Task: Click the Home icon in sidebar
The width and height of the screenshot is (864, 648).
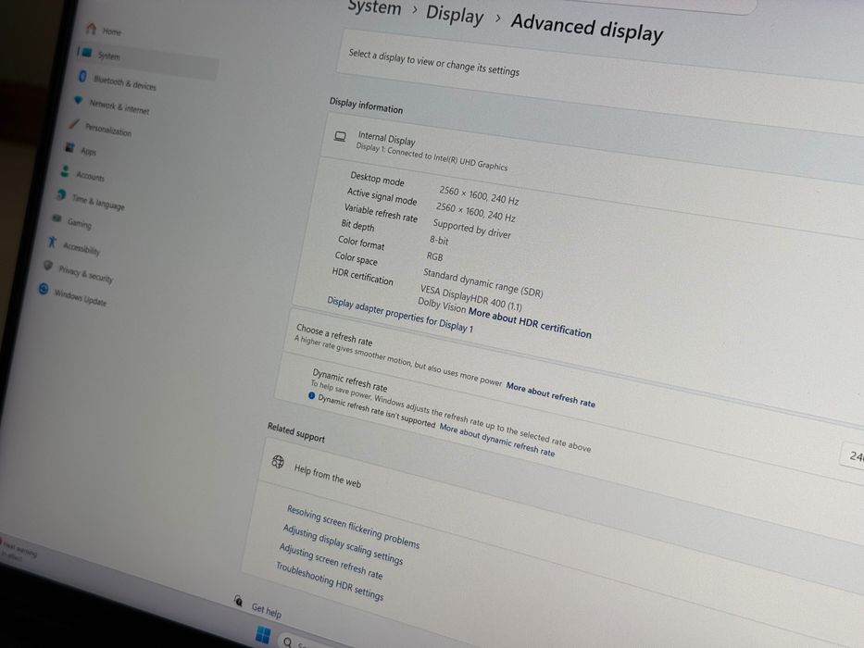Action: coord(92,28)
